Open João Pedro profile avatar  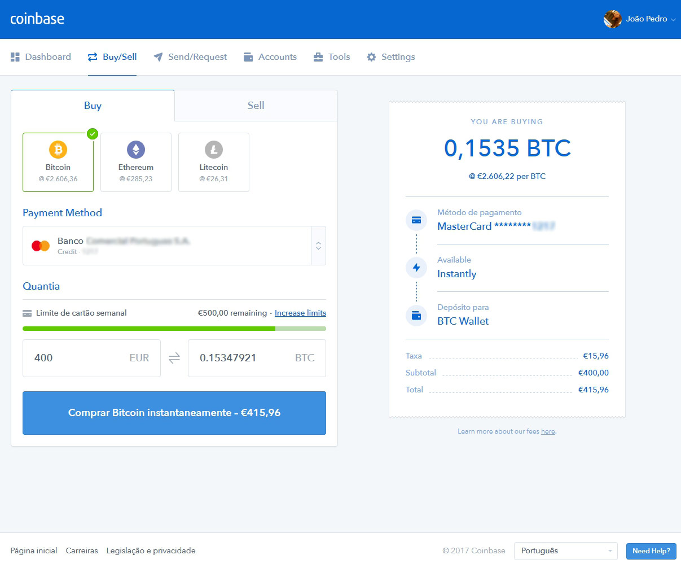tap(612, 19)
